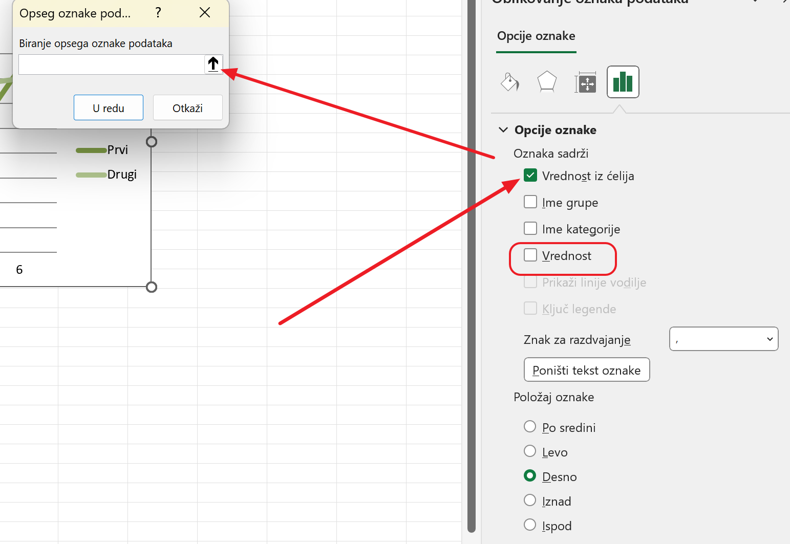The image size is (790, 544).
Task: Click the Poništi tekst oznake button
Action: pos(586,370)
